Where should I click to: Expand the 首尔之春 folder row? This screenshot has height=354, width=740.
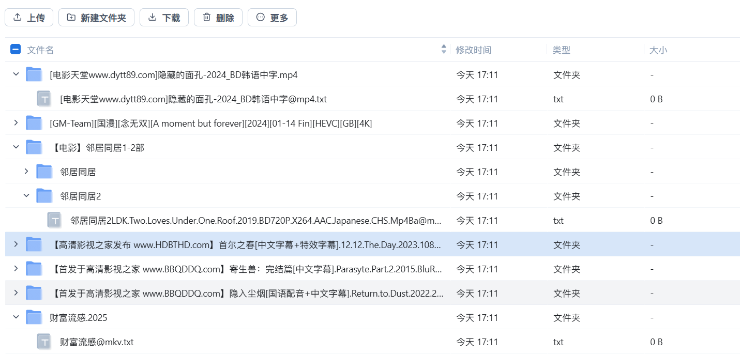pyautogui.click(x=16, y=244)
